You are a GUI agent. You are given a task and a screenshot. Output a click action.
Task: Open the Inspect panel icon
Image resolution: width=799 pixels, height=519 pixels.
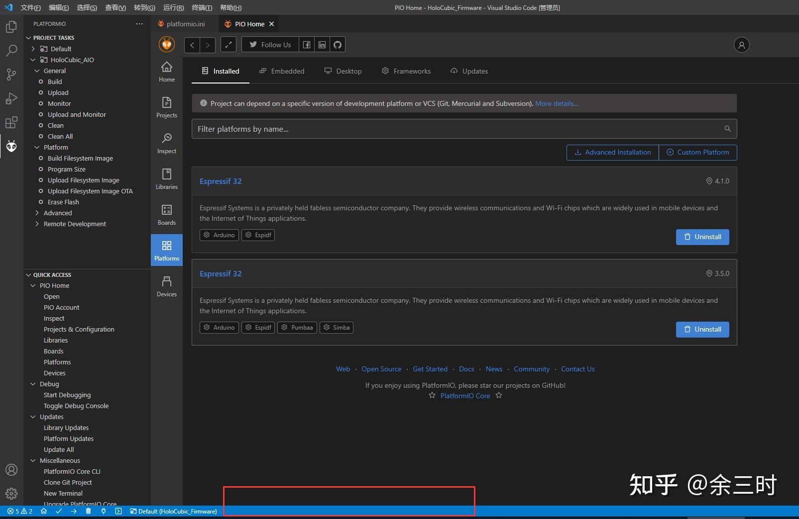(166, 143)
